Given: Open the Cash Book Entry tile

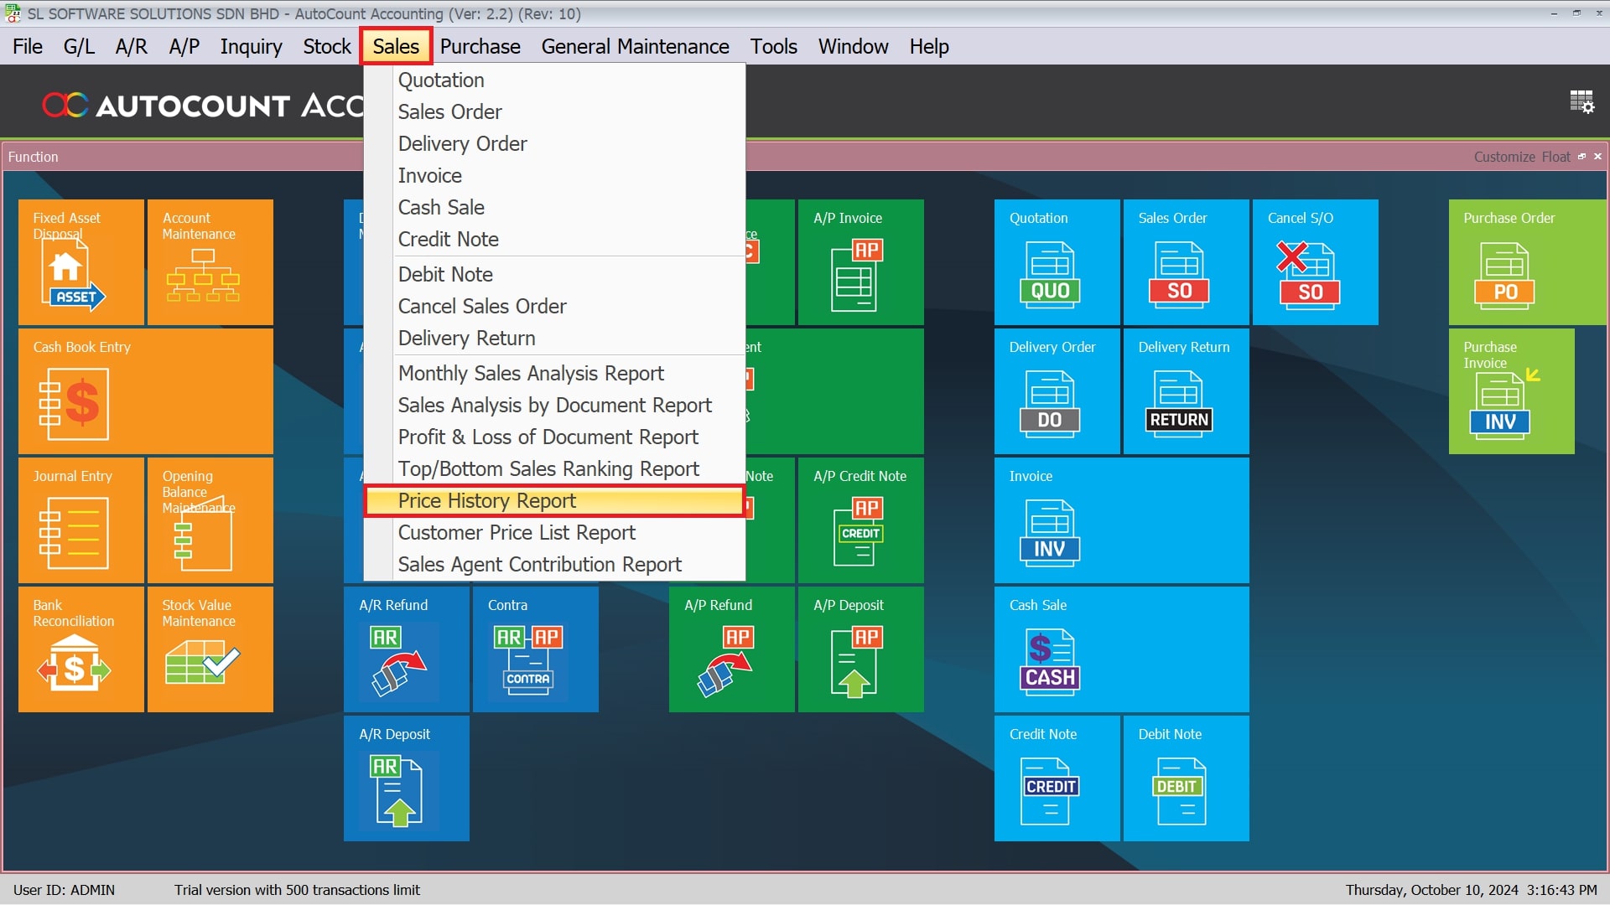Looking at the screenshot, I should (x=145, y=390).
